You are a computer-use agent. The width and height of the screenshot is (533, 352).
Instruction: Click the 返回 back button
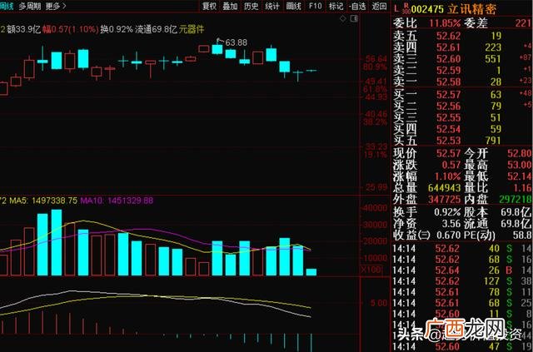tap(379, 6)
